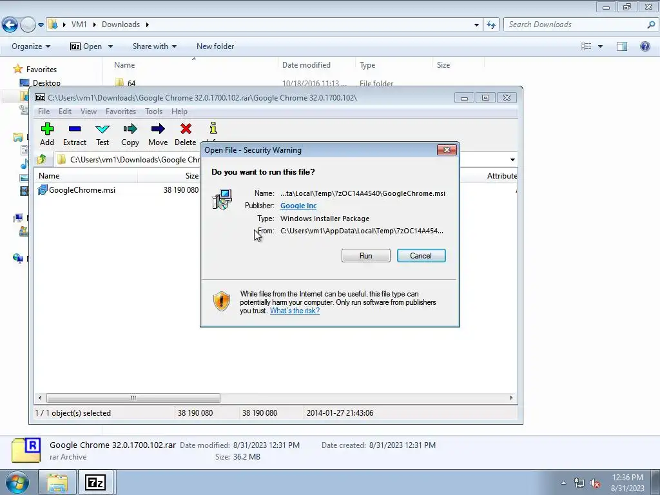Open the Share with dropdown

pyautogui.click(x=155, y=46)
